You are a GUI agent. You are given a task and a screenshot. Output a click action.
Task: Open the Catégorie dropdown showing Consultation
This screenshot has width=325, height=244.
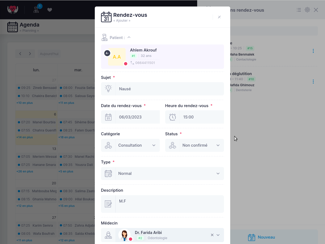click(x=130, y=145)
